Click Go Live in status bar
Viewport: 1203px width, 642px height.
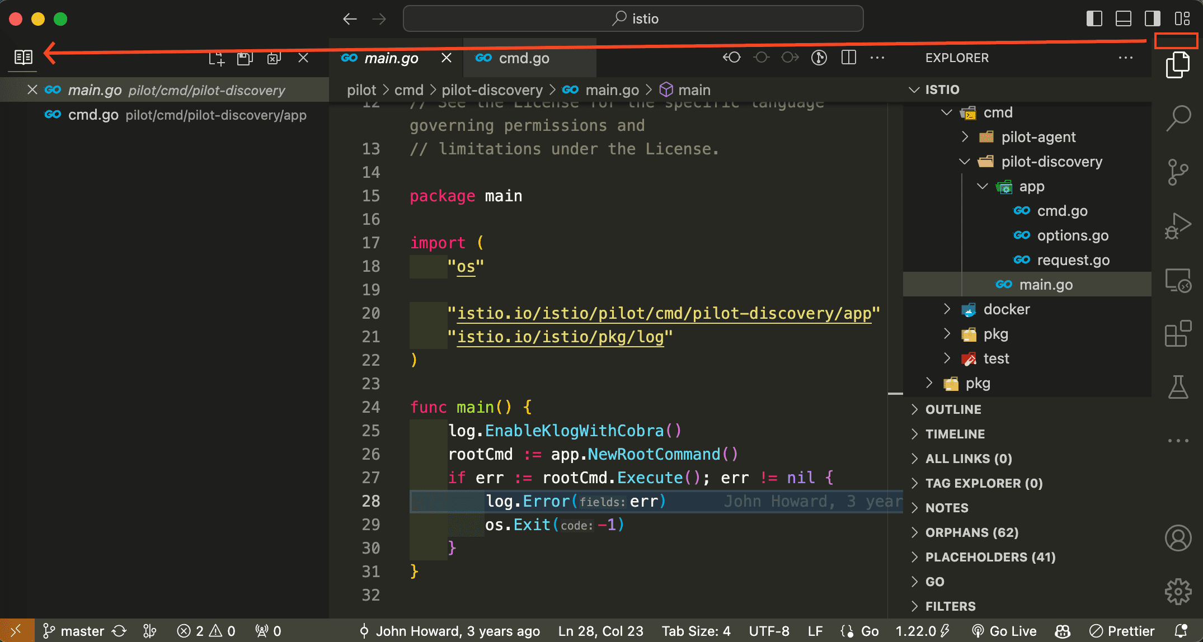1004,631
